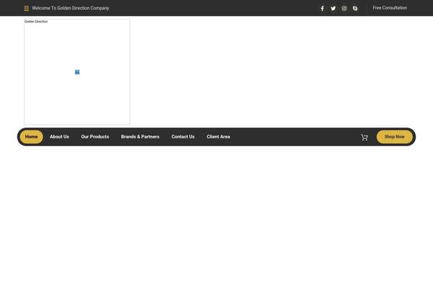
Task: Open the Facebook social icon
Action: pyautogui.click(x=322, y=8)
